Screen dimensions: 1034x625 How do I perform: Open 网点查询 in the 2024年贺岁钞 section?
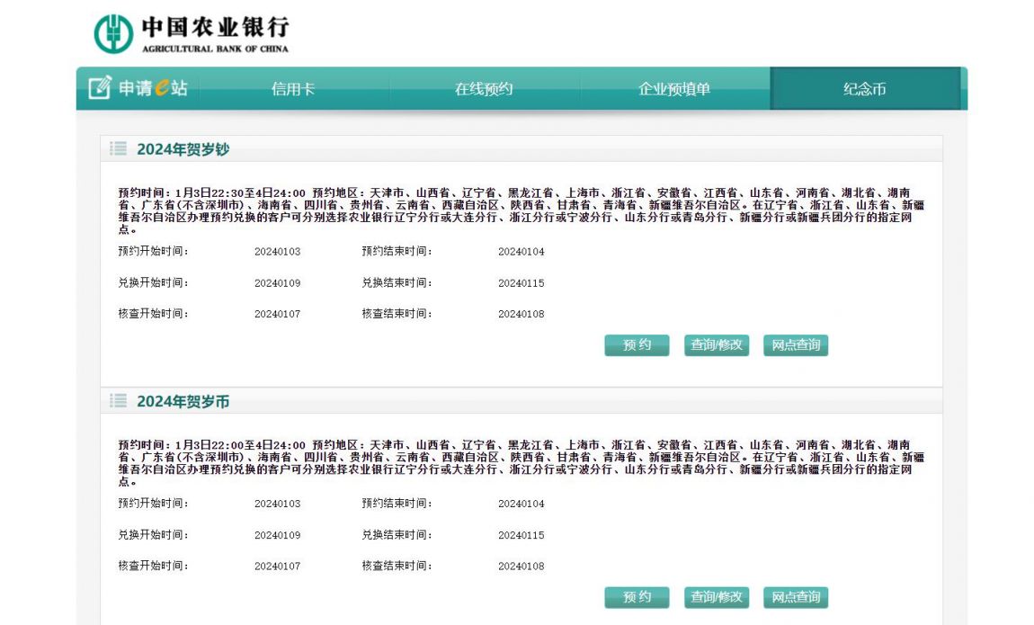tap(796, 345)
